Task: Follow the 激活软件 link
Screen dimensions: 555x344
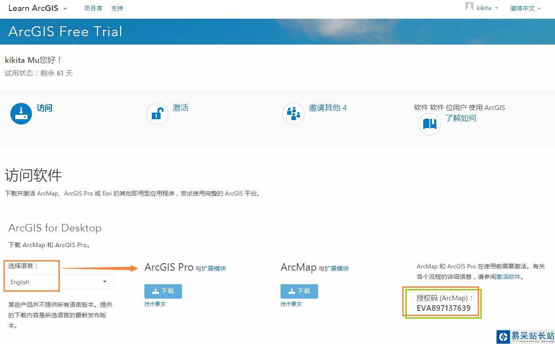Action: click(x=508, y=277)
